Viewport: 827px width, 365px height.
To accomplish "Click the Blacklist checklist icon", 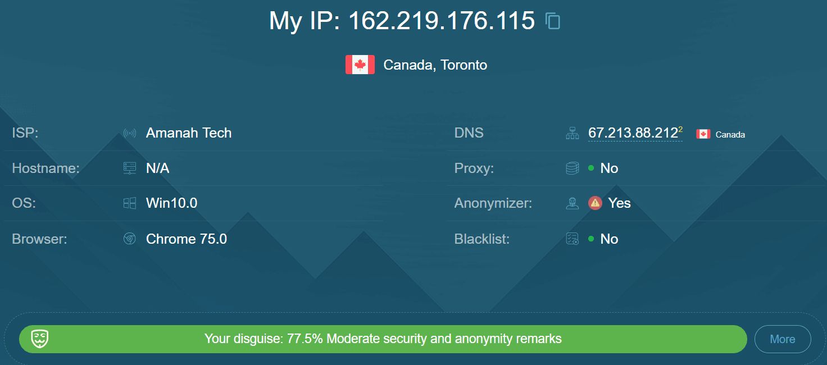I will [x=572, y=239].
